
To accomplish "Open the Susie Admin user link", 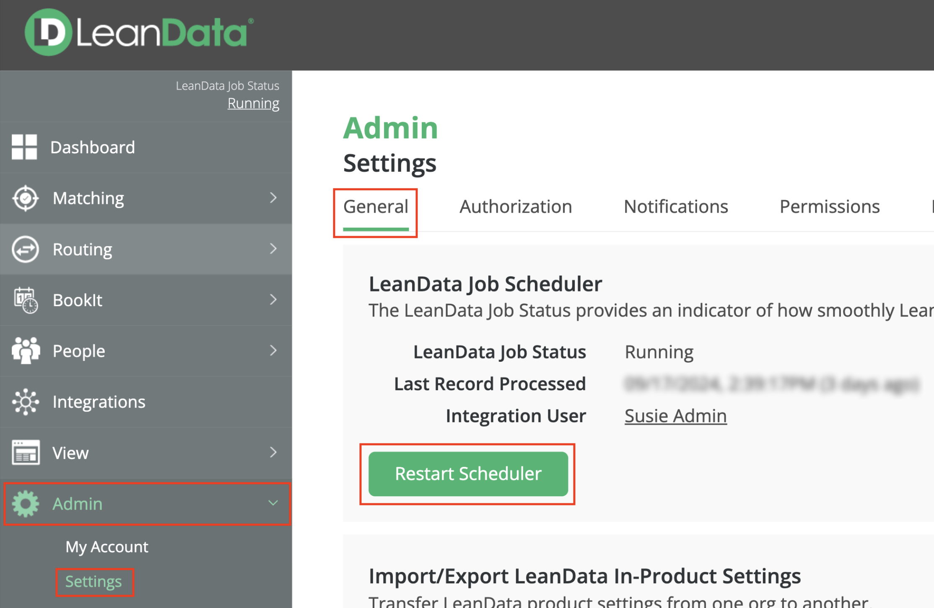I will tap(675, 416).
